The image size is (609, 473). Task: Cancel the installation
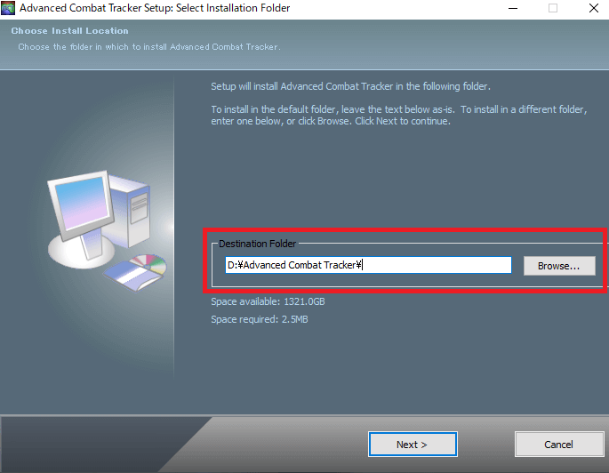coord(558,445)
